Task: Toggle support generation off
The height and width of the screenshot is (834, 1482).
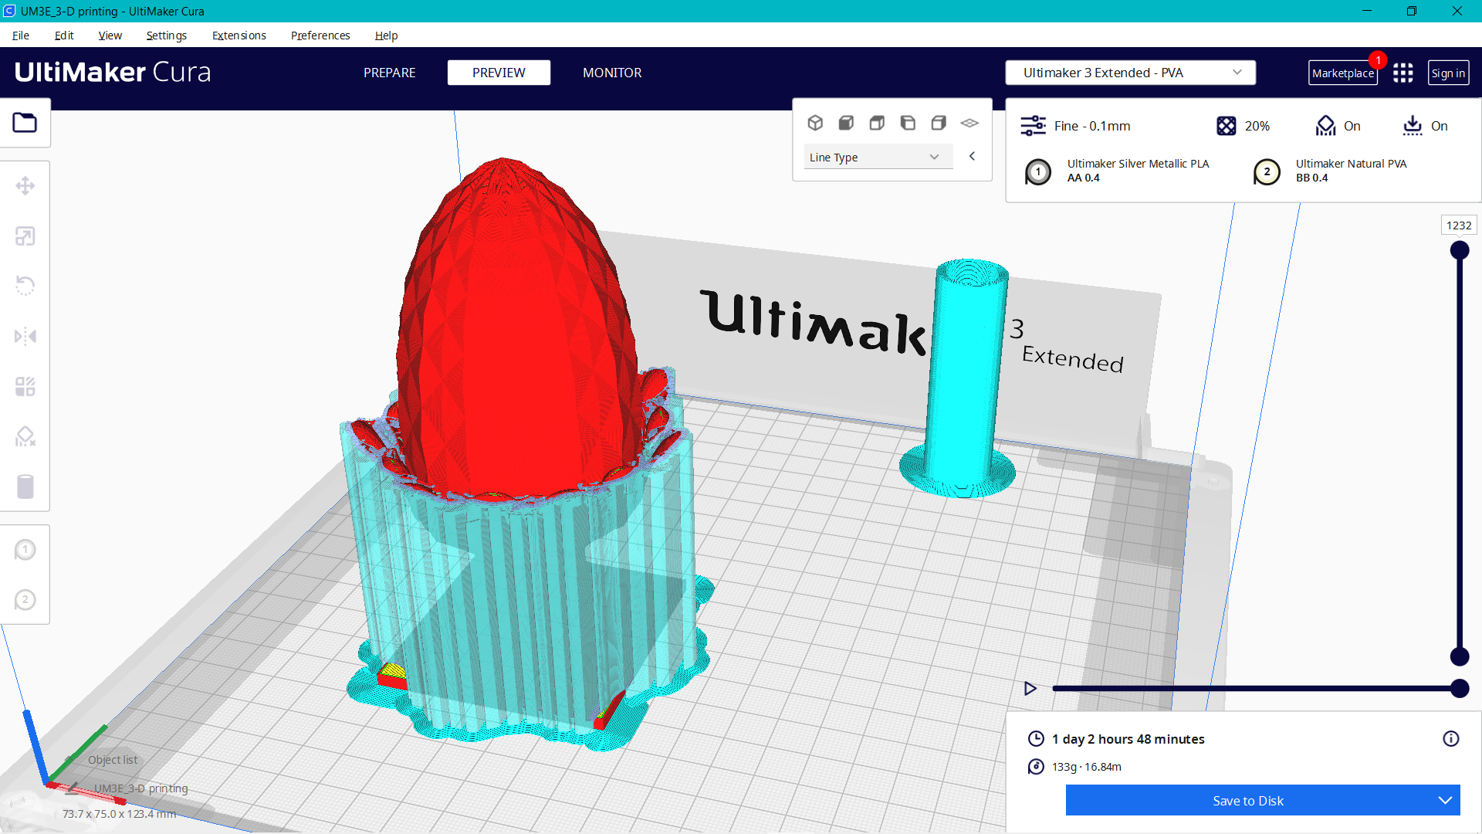Action: tap(1338, 126)
